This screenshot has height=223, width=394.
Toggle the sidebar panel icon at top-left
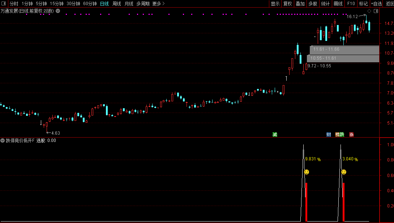(x=4, y=4)
